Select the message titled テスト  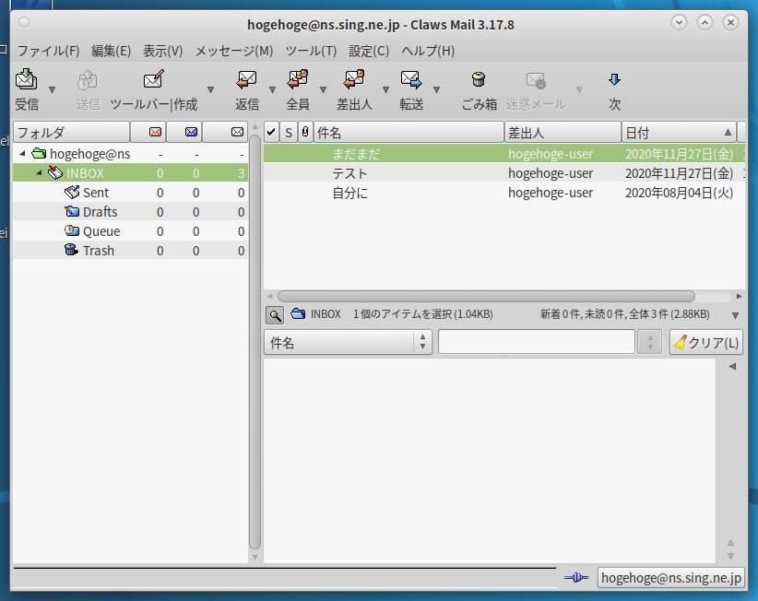click(x=504, y=173)
